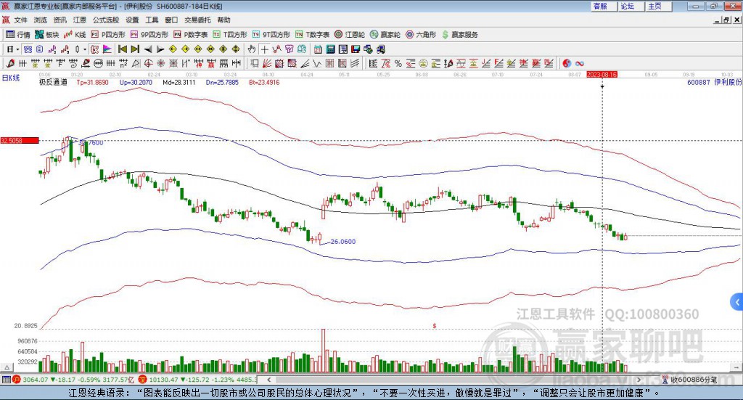Click the floppy disk save icon
Viewport: 743px width, 400px height.
(x=356, y=49)
